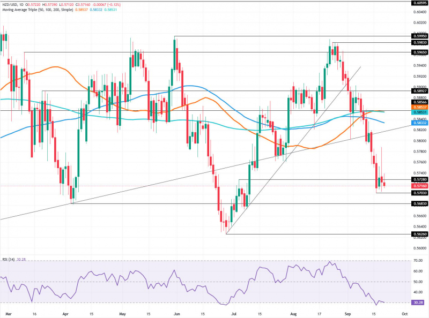Click the NZD/USD symbol label
Screen dimensions: 429x318
tap(10, 5)
